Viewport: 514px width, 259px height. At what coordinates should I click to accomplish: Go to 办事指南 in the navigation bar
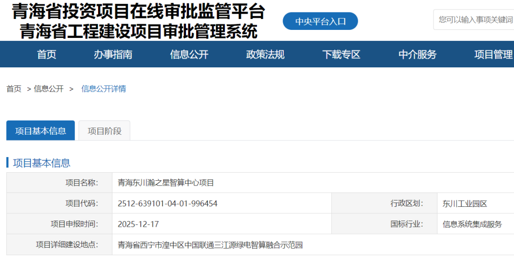(113, 55)
